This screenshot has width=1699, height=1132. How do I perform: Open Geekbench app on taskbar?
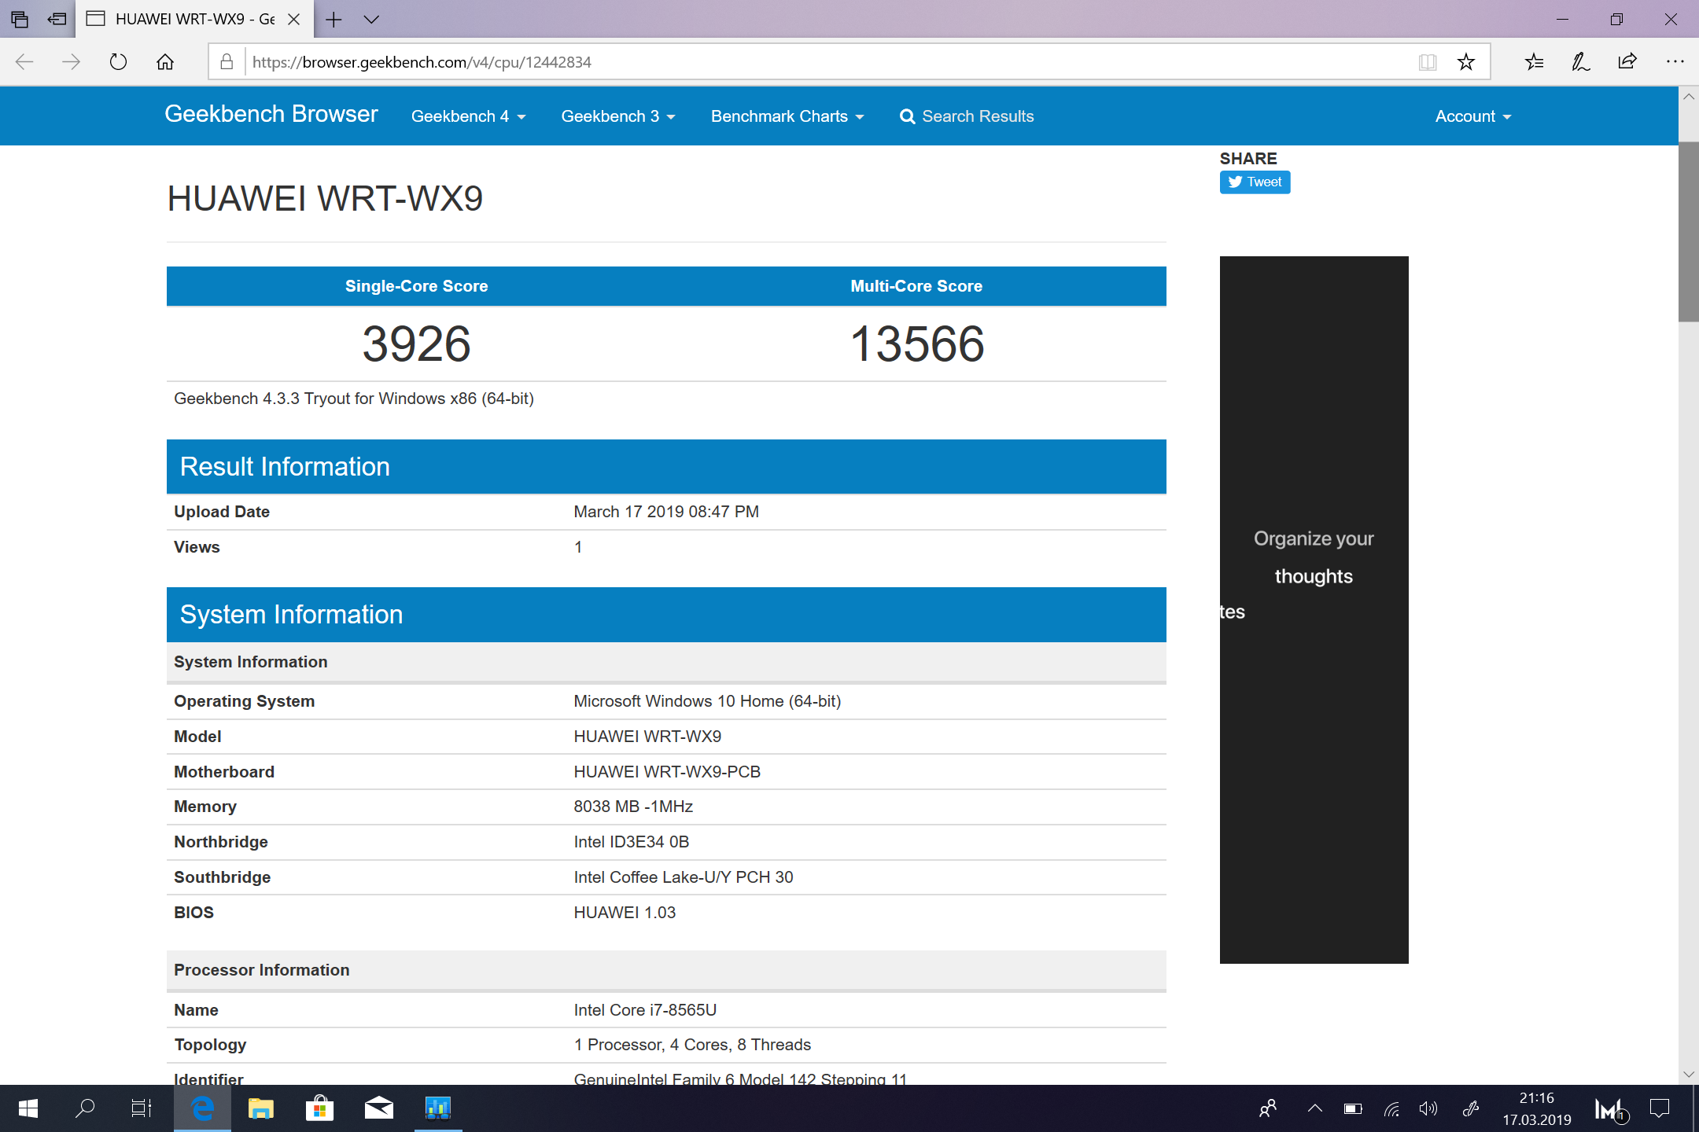[438, 1108]
